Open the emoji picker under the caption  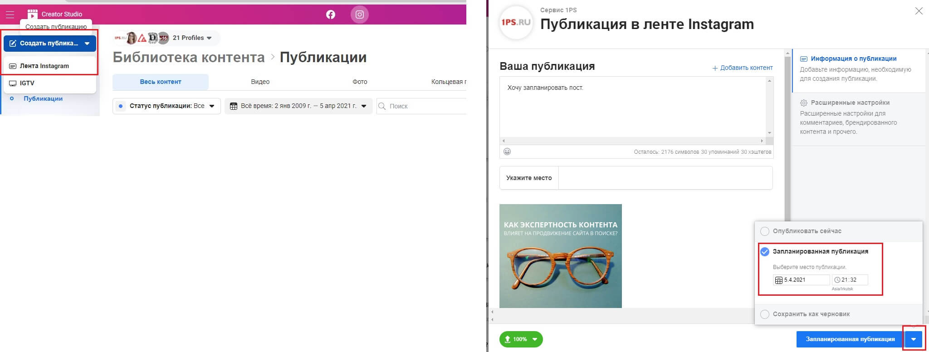coord(507,152)
